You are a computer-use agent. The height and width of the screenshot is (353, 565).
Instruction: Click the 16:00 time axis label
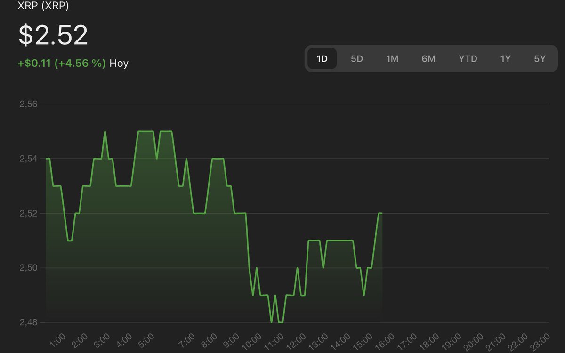pyautogui.click(x=385, y=341)
